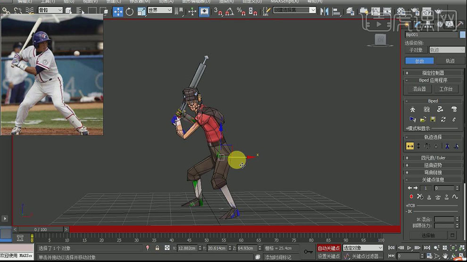467x262 pixels.
Task: Click the Play Animation button
Action: point(409,247)
